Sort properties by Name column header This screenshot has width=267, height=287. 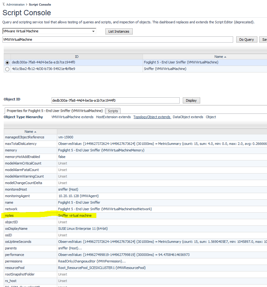[30, 132]
